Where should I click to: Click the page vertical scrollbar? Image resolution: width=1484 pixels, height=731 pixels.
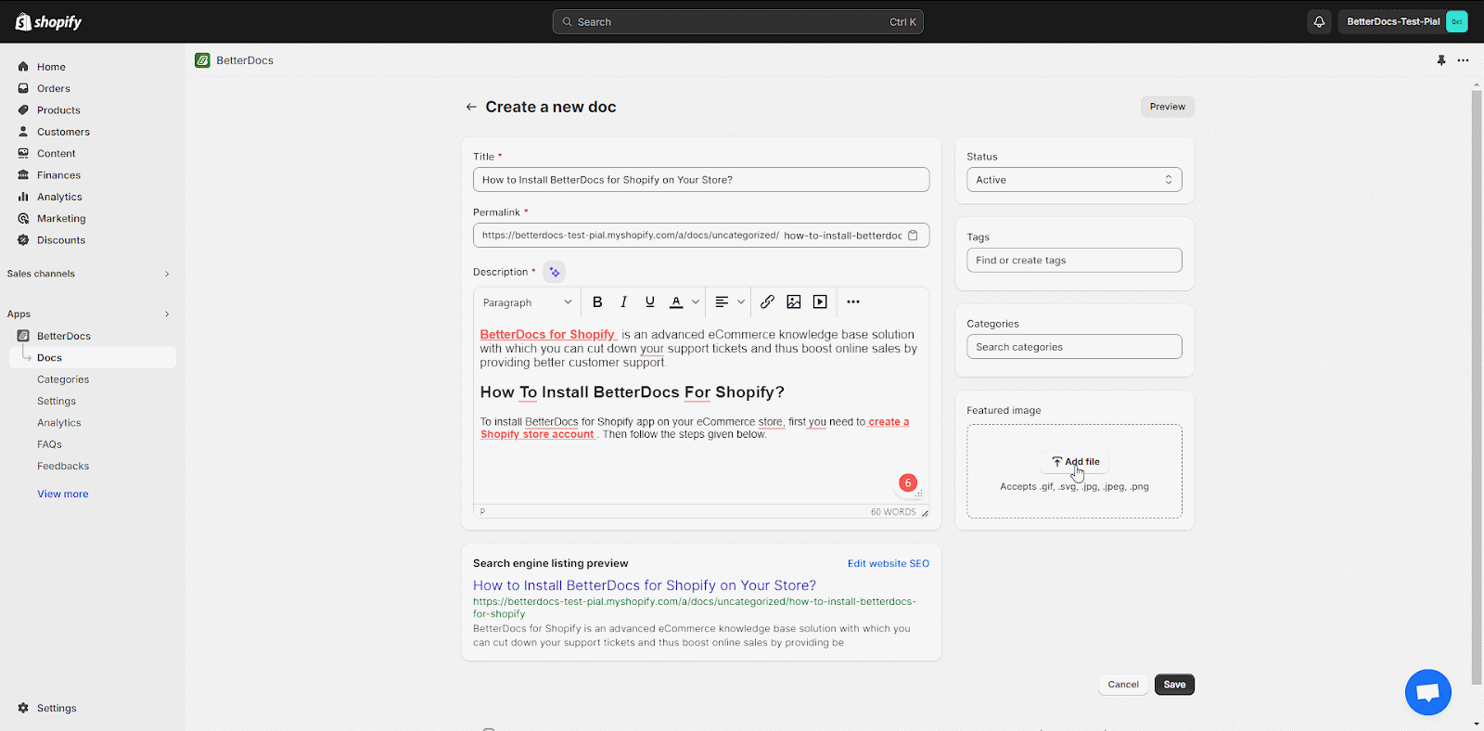coord(1477,388)
